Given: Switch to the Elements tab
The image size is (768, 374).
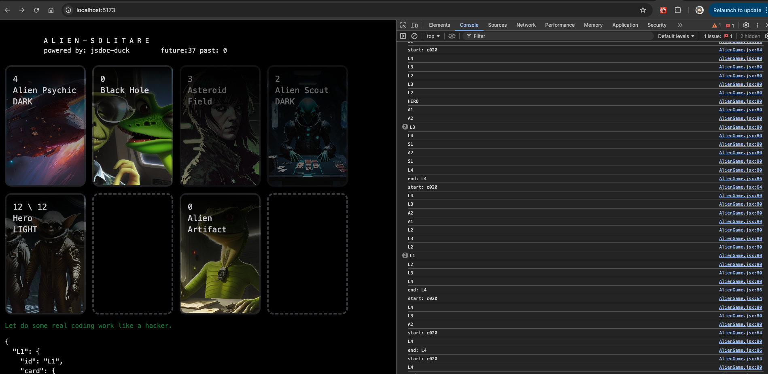Looking at the screenshot, I should coord(439,25).
